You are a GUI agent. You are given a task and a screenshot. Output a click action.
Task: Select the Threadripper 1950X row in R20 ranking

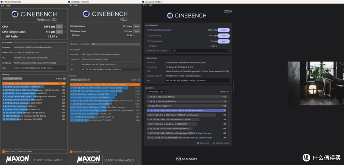[34, 90]
